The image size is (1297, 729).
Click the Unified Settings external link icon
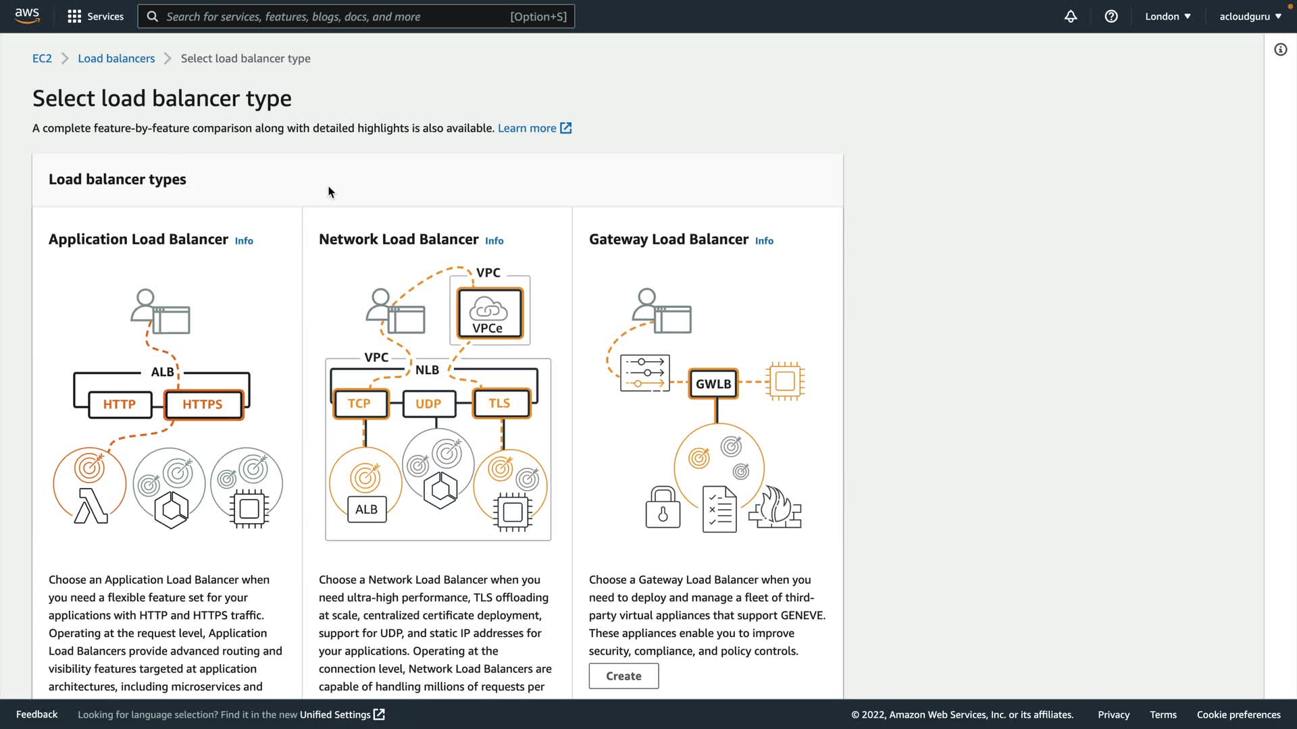coord(380,714)
